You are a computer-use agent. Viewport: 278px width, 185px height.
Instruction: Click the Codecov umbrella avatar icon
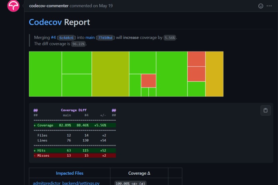pos(13,6)
